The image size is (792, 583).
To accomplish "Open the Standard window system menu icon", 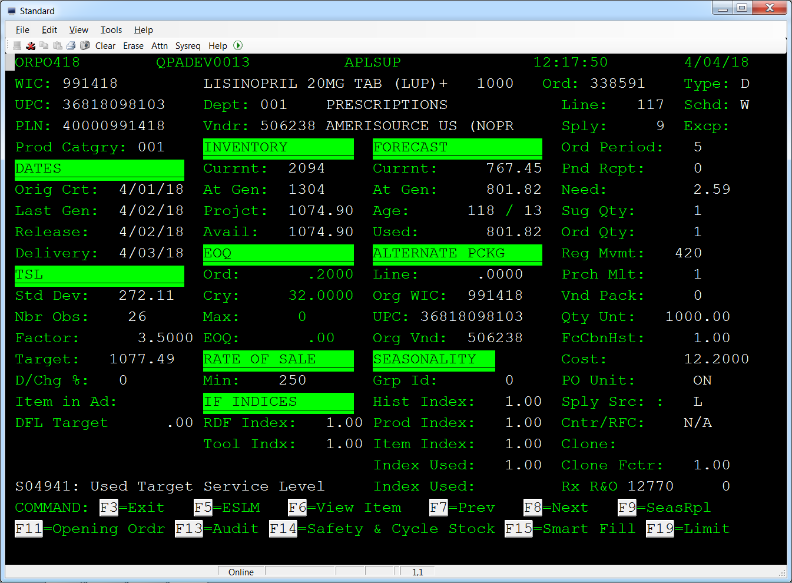I will (x=11, y=10).
